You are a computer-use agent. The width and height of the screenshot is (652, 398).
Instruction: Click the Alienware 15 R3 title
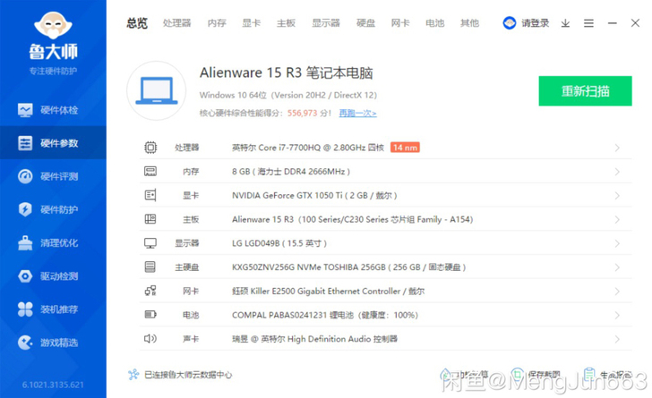[286, 72]
